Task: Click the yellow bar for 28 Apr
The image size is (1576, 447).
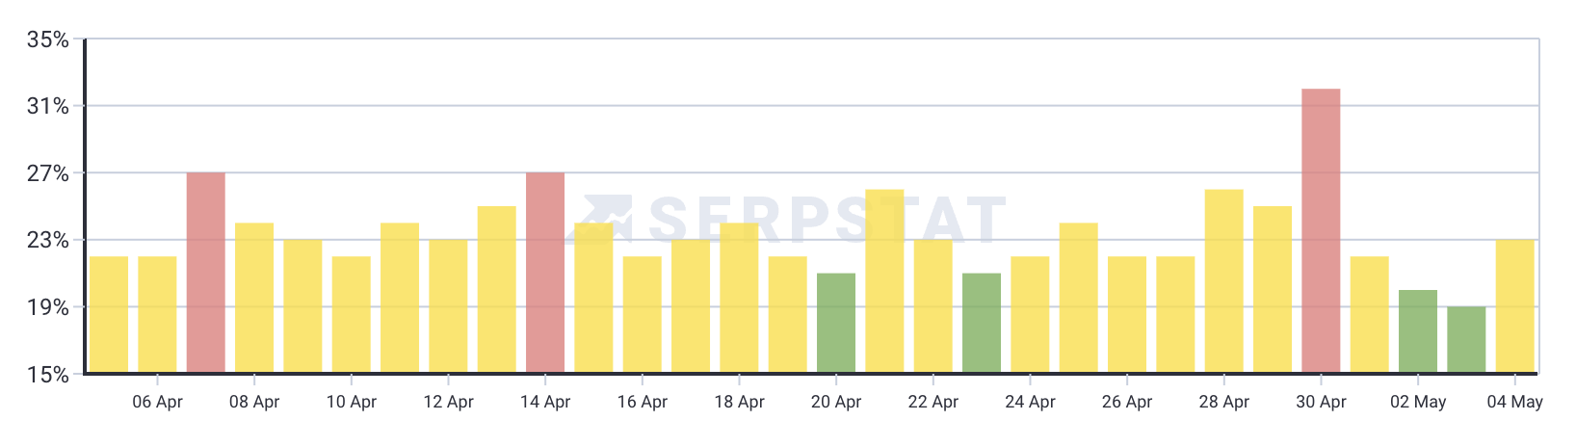Action: pyautogui.click(x=1223, y=281)
